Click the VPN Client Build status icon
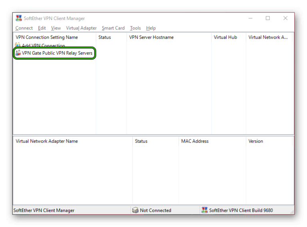Viewport: 307px width, 227px height. point(205,210)
